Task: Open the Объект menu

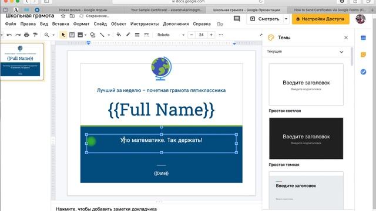Action: point(119,24)
